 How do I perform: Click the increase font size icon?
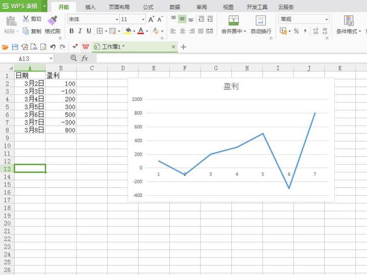(151, 19)
